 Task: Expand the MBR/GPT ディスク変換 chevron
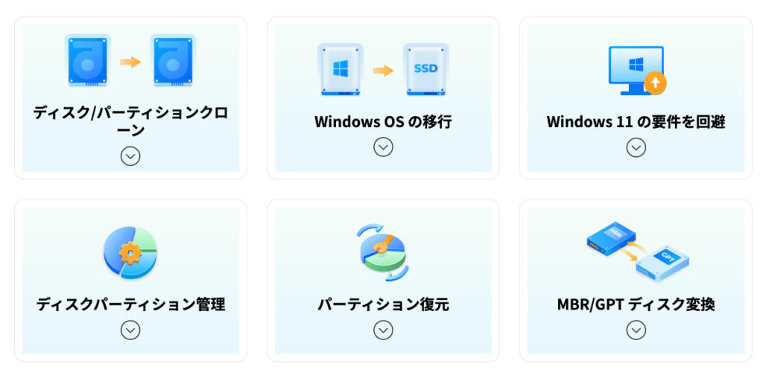(x=636, y=330)
